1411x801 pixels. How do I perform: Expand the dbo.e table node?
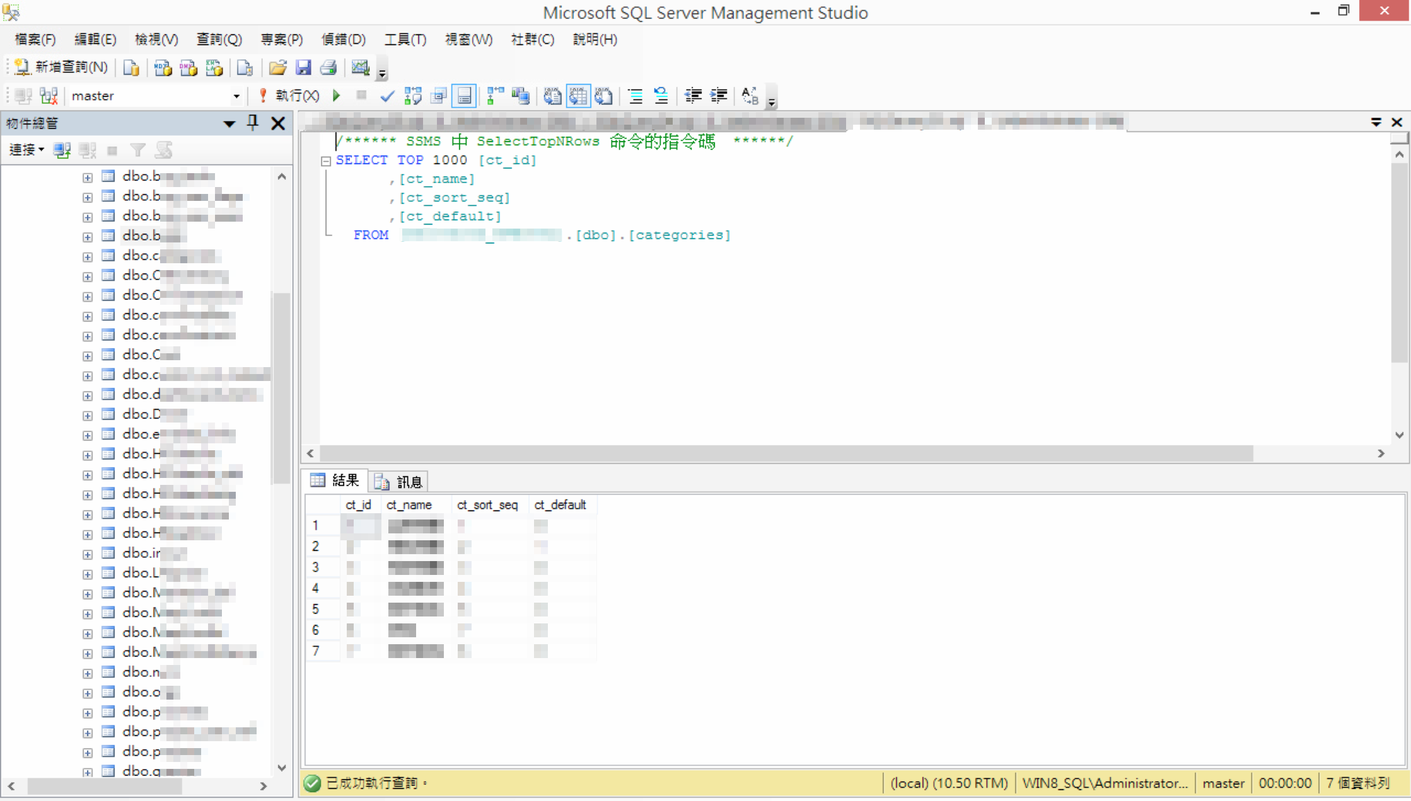(x=88, y=435)
